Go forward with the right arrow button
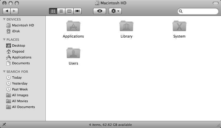221x128 pixels. [14, 11]
